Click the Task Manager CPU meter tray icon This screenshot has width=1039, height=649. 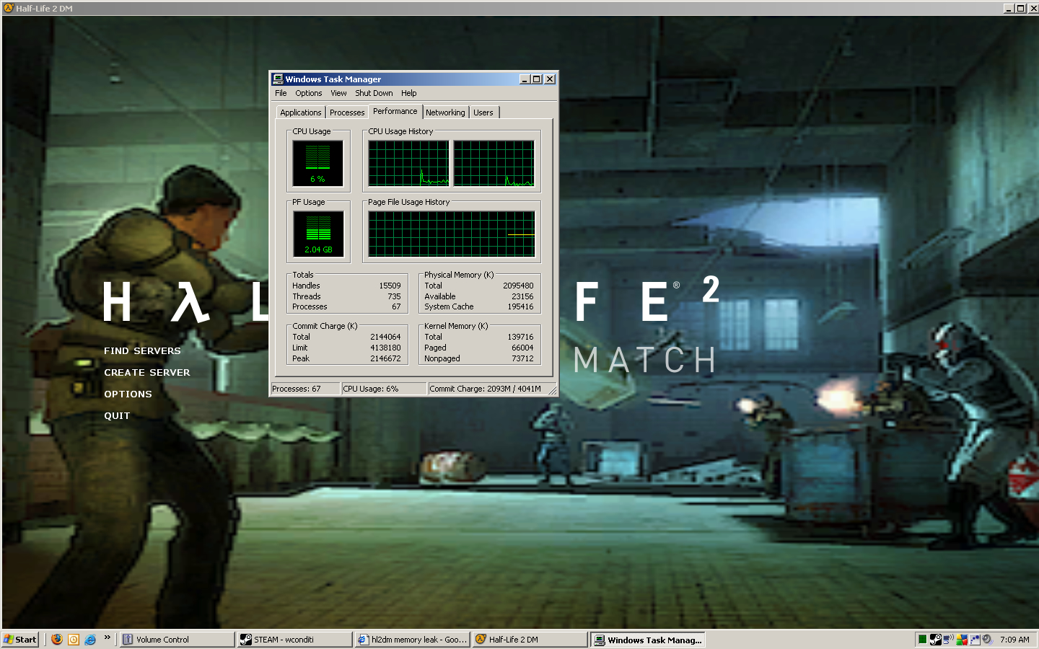(922, 639)
